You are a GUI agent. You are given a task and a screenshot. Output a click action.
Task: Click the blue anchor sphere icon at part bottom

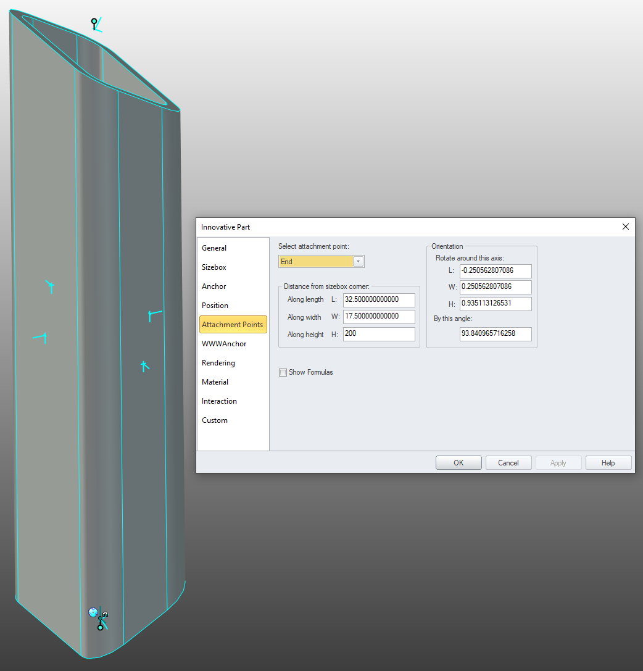(93, 612)
